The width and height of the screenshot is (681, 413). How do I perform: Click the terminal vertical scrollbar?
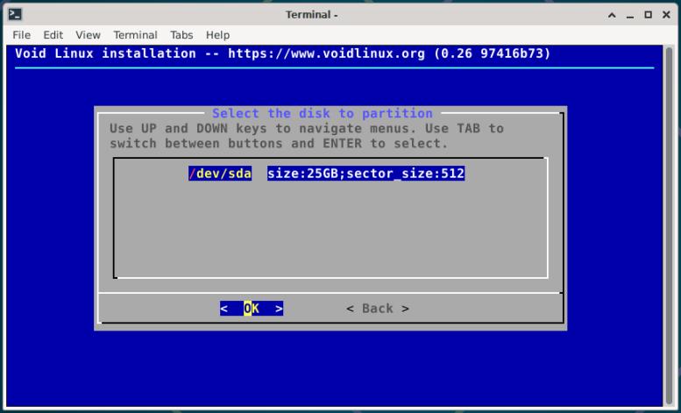(x=669, y=226)
